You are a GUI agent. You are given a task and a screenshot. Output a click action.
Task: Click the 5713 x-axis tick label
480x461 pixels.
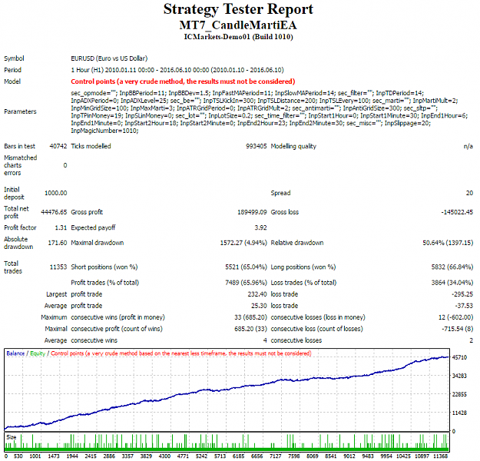(x=220, y=456)
